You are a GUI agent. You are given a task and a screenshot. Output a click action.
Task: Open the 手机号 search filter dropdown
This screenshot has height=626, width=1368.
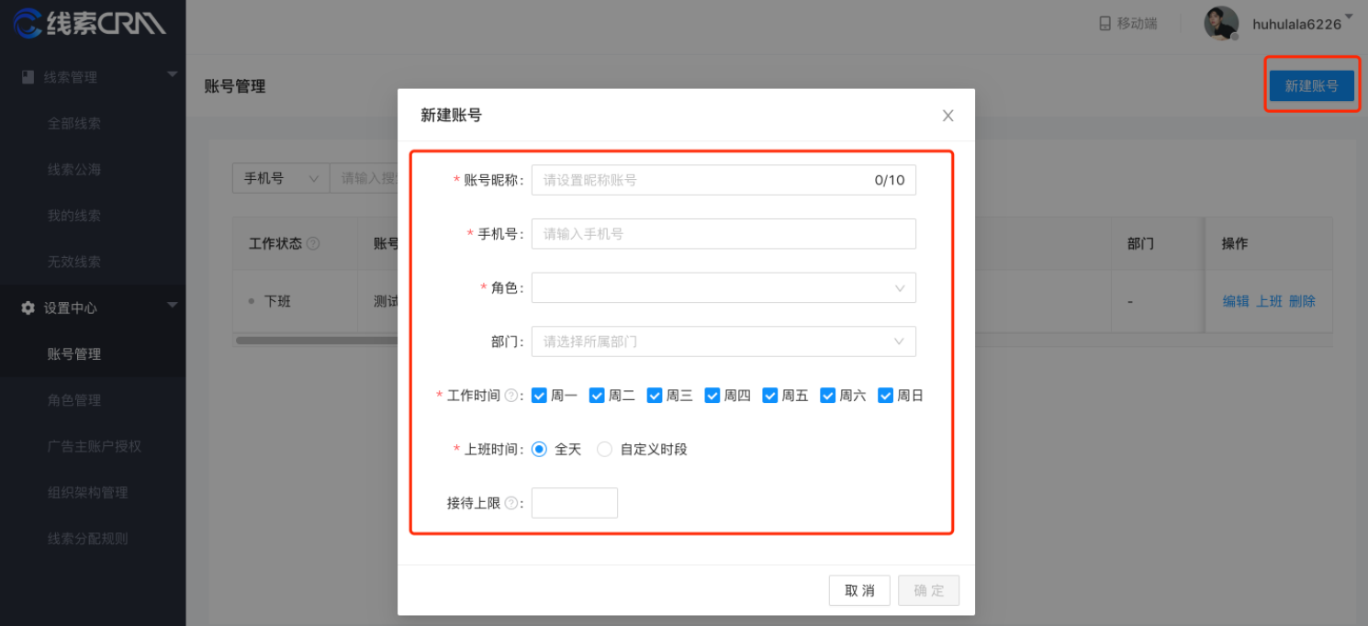[x=280, y=178]
